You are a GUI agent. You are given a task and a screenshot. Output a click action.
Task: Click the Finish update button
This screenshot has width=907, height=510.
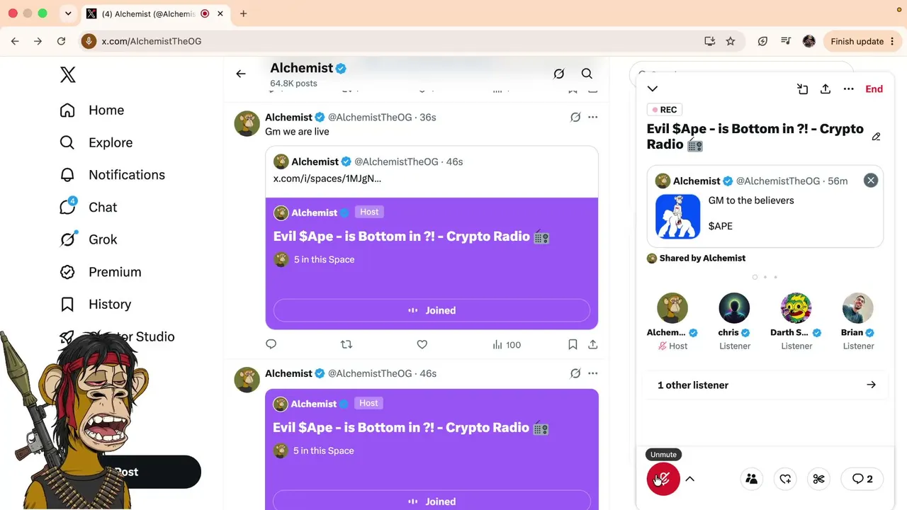click(x=862, y=41)
